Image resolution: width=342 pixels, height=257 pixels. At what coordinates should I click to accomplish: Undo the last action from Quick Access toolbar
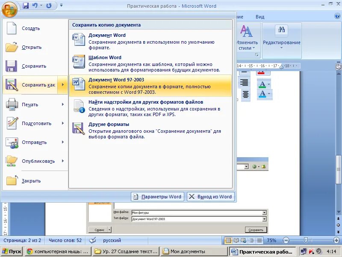pos(35,6)
